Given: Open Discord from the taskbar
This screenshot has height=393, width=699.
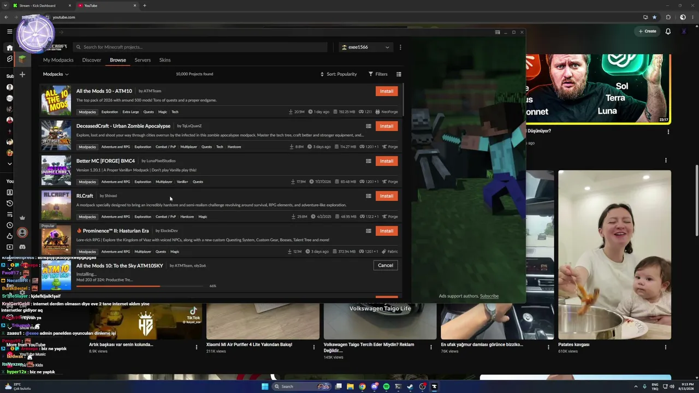Looking at the screenshot, I should click(374, 386).
